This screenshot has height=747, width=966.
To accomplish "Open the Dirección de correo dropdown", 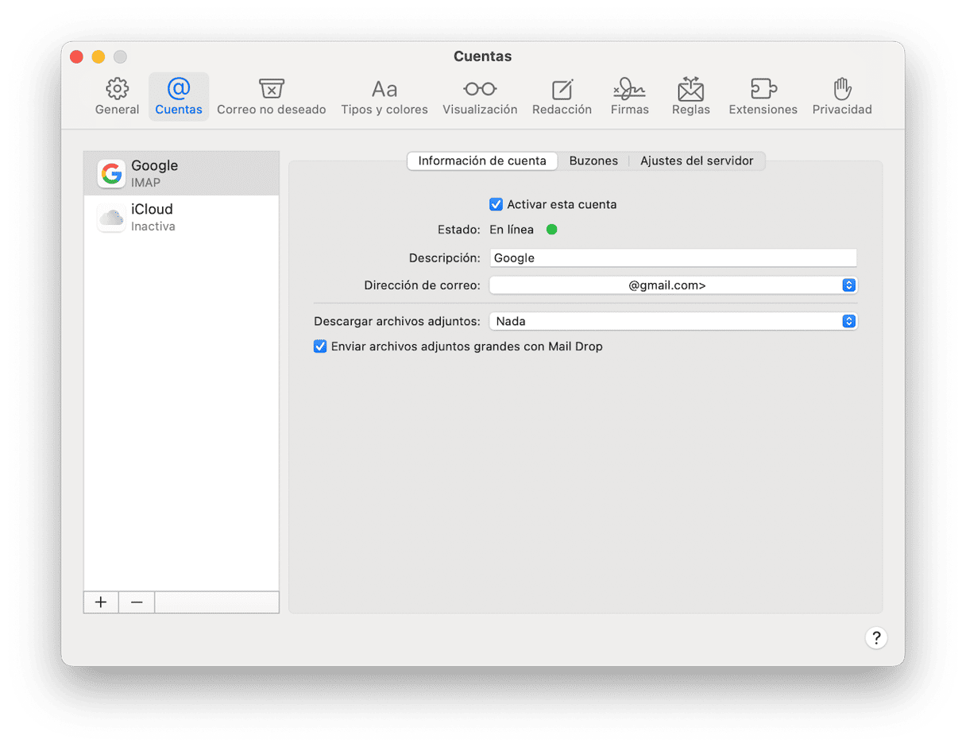I will pyautogui.click(x=673, y=285).
